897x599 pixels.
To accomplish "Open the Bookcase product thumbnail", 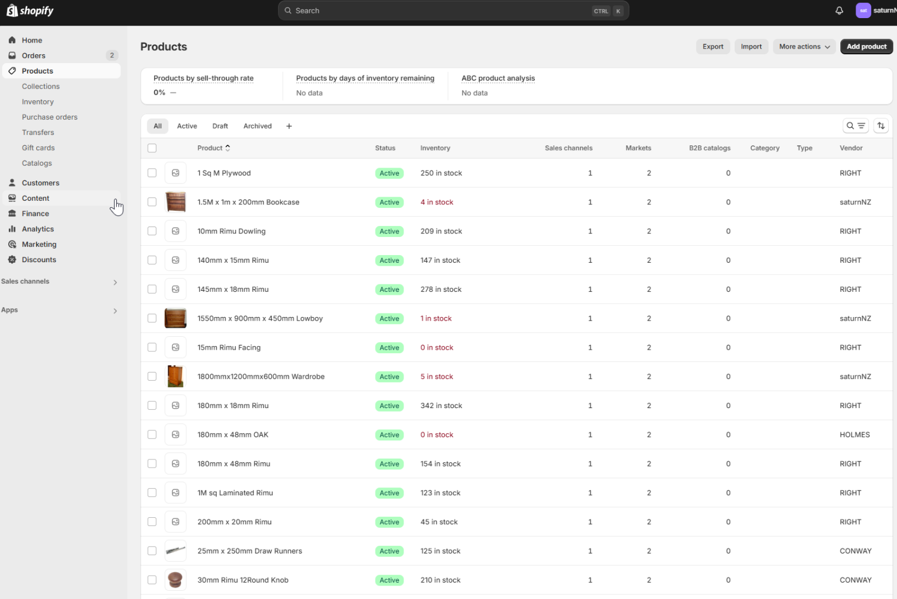I will 175,202.
